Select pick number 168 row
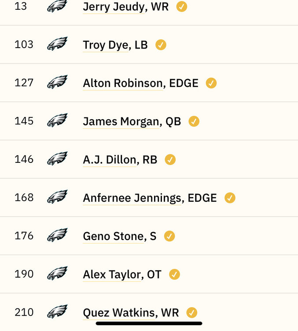Image resolution: width=298 pixels, height=331 pixels. click(149, 198)
